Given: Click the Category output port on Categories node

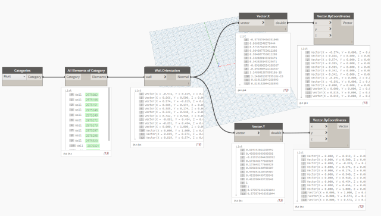Looking at the screenshot, I should pyautogui.click(x=35, y=77).
